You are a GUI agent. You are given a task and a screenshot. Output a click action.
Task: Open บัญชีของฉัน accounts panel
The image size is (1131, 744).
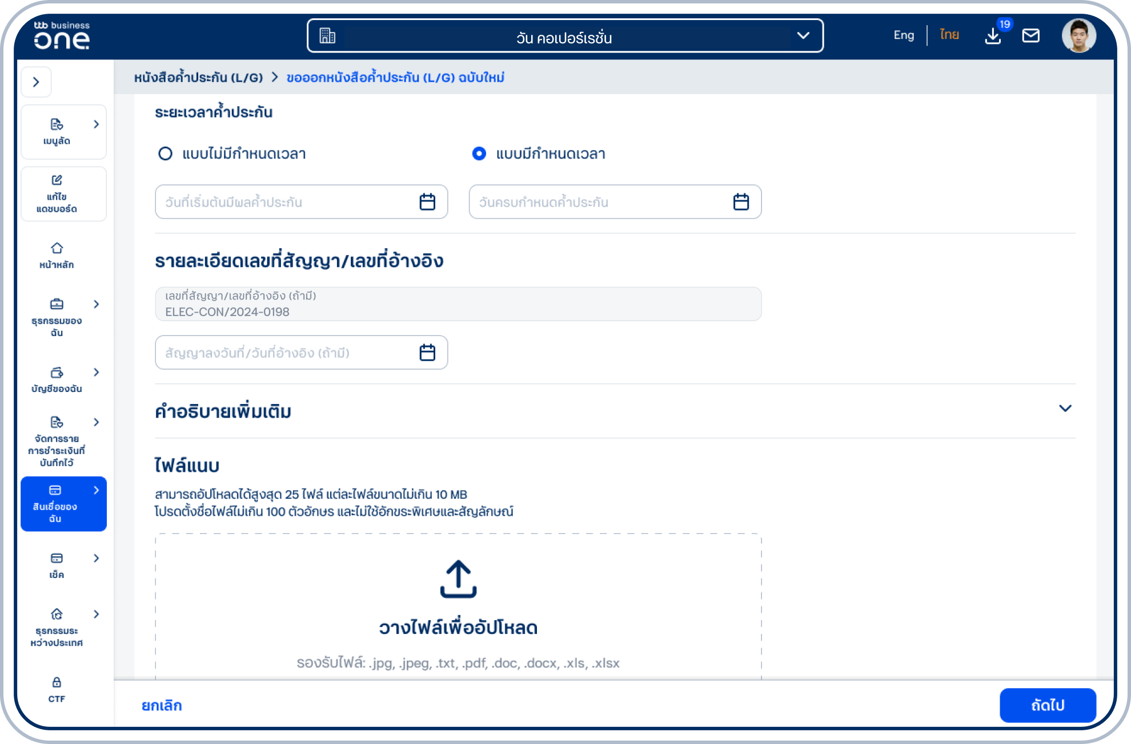pyautogui.click(x=57, y=379)
